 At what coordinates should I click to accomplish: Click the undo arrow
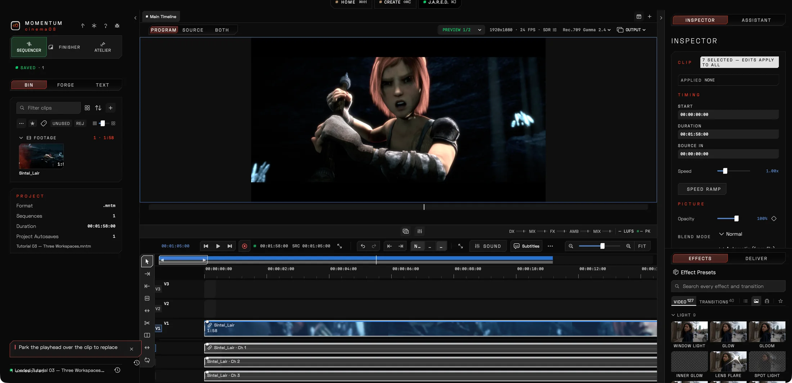(363, 246)
